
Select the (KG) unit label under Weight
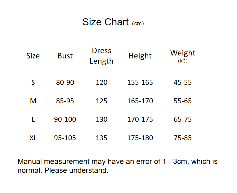(x=183, y=61)
